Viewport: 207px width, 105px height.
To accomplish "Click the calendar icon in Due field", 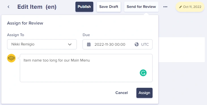I will (89, 44).
